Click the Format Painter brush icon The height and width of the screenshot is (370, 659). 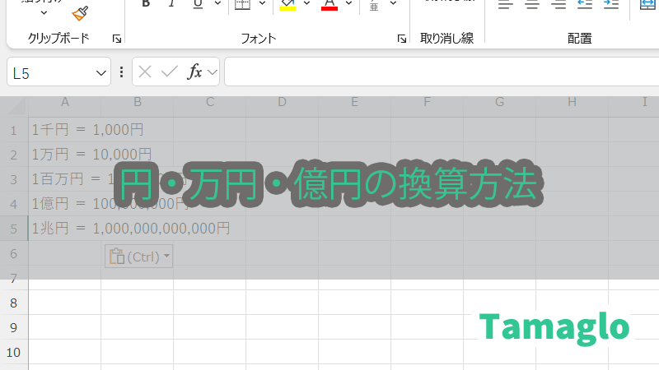(x=80, y=12)
